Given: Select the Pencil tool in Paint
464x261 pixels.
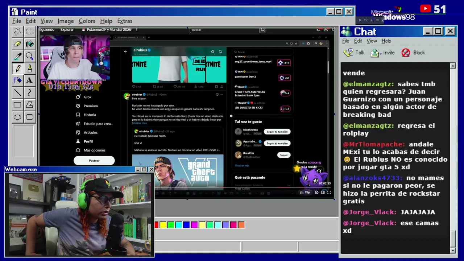Looking at the screenshot, I should point(17,68).
